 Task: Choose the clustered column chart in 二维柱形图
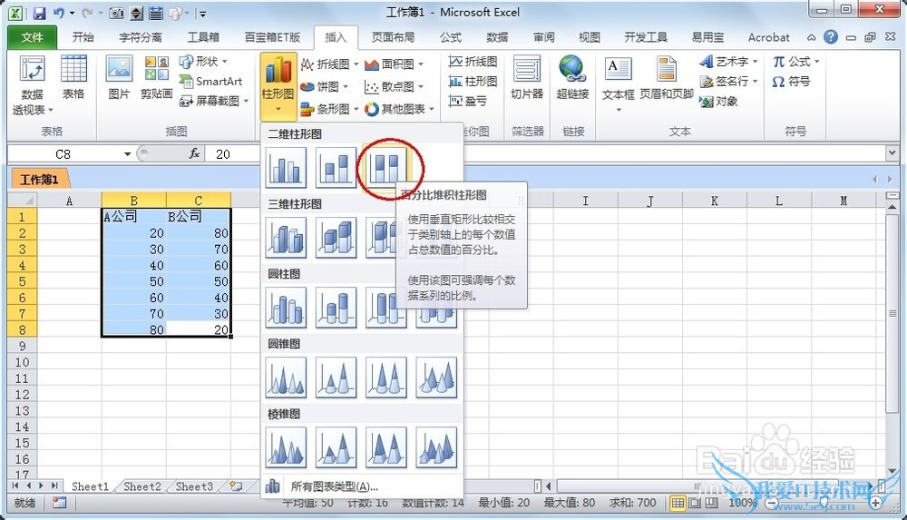[286, 167]
